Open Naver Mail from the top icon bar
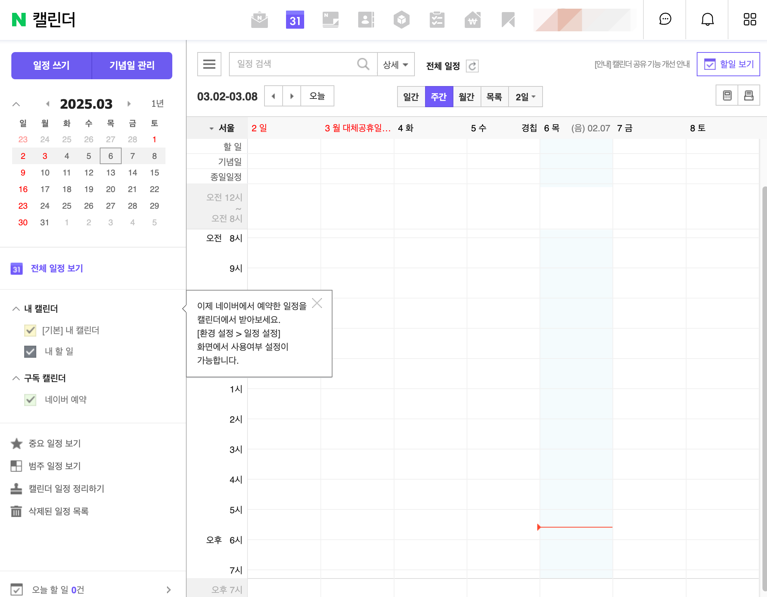The image size is (767, 597). [259, 20]
